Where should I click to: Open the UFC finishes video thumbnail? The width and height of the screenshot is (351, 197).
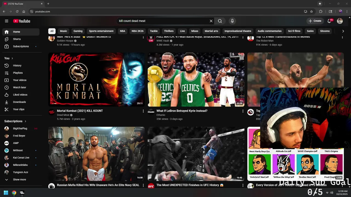coord(196,154)
